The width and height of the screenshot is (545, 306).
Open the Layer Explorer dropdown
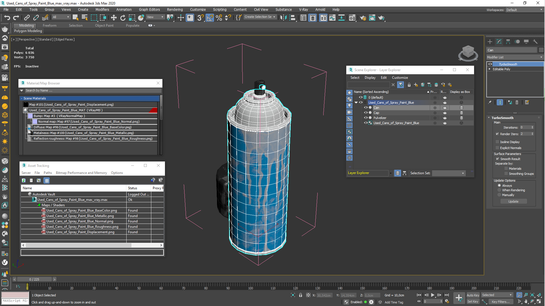(x=391, y=173)
